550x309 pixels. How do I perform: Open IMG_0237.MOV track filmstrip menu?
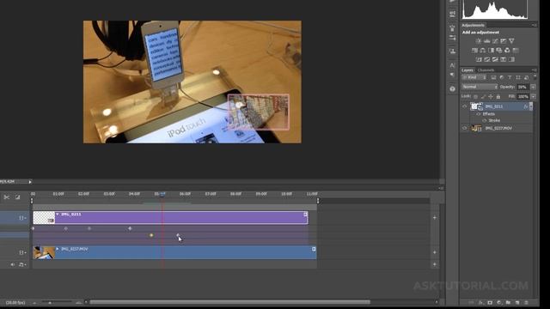(22, 252)
